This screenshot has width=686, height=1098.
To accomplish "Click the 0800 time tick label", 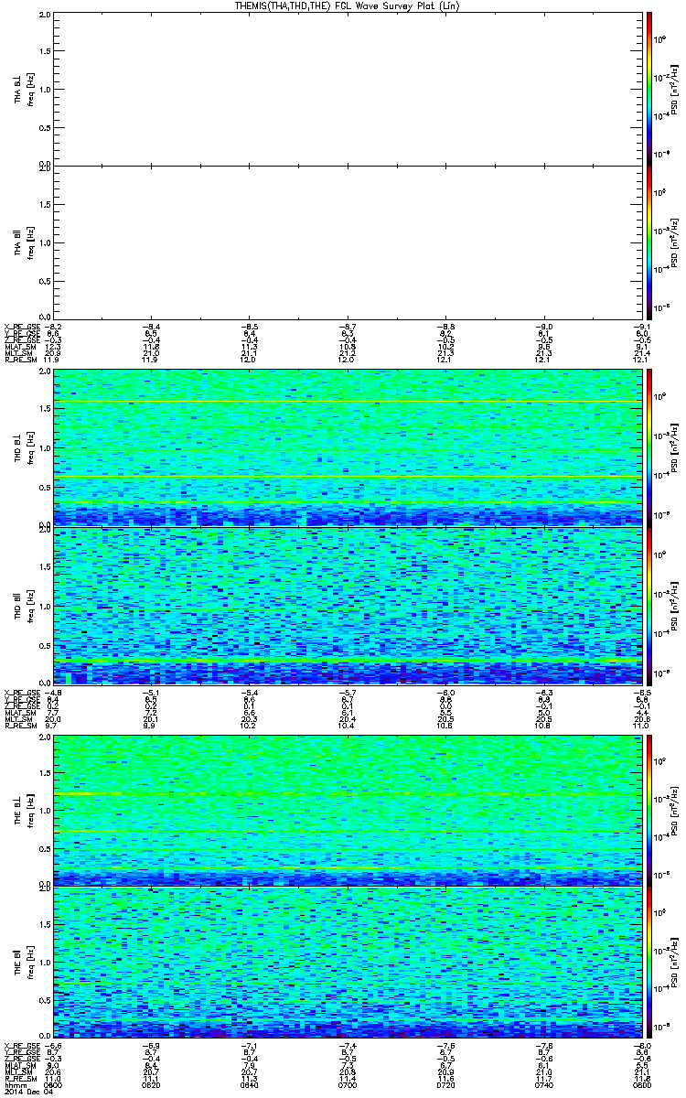I will point(641,1085).
